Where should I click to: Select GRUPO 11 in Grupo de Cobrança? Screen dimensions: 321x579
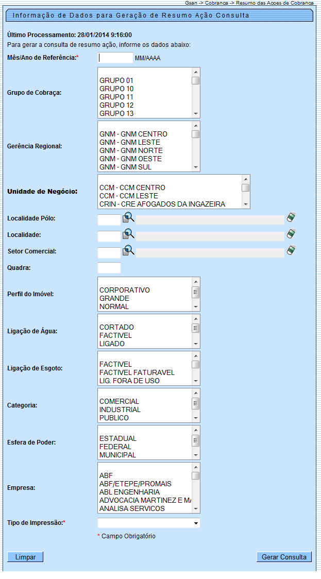click(x=116, y=97)
